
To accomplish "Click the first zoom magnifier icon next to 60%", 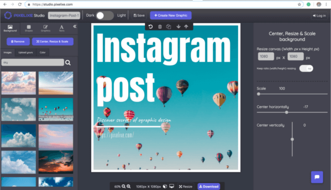I will click(x=124, y=186).
